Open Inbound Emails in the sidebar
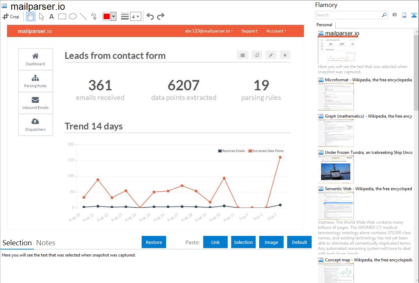Image resolution: width=419 pixels, height=283 pixels. (35, 103)
